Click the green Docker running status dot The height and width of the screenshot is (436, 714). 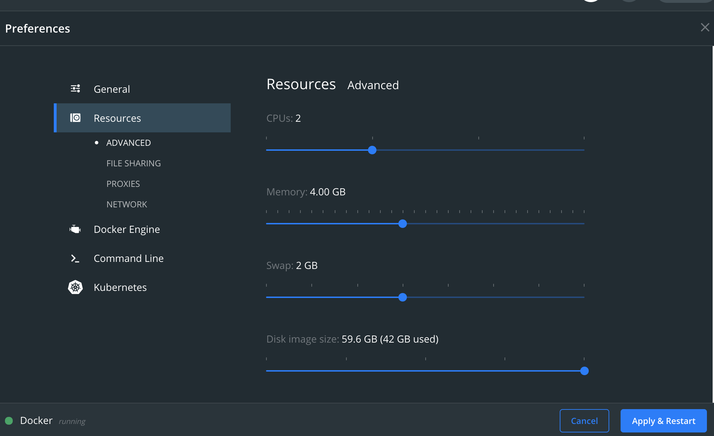point(9,421)
